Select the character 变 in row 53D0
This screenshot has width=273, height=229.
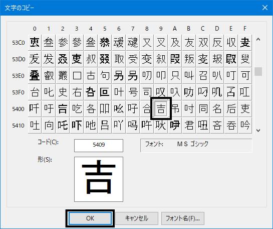click(147, 59)
